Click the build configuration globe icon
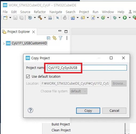The height and width of the screenshot is (134, 136). tap(30, 18)
